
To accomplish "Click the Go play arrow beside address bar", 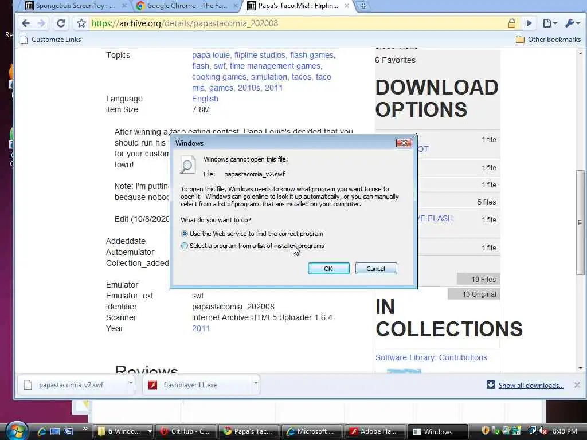I will coord(529,23).
